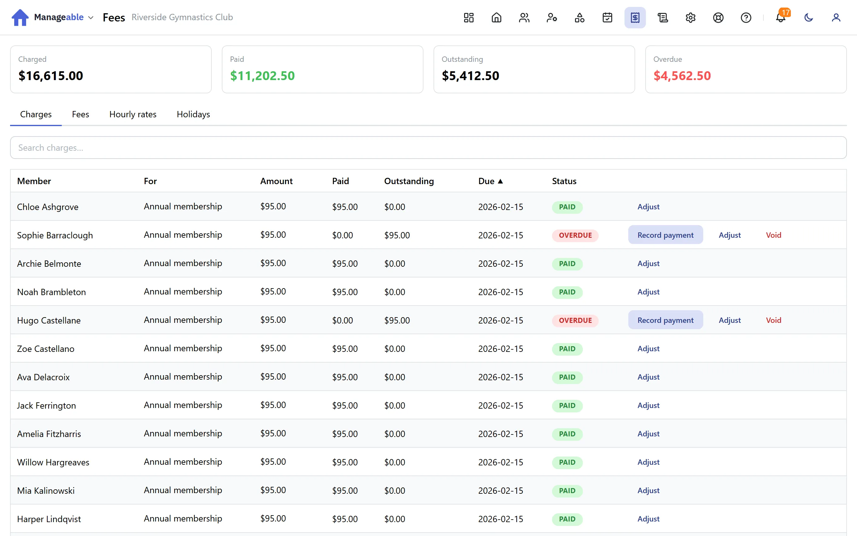Screen dimensions: 857x536
Task: Sort by the Due column header
Action: click(491, 181)
